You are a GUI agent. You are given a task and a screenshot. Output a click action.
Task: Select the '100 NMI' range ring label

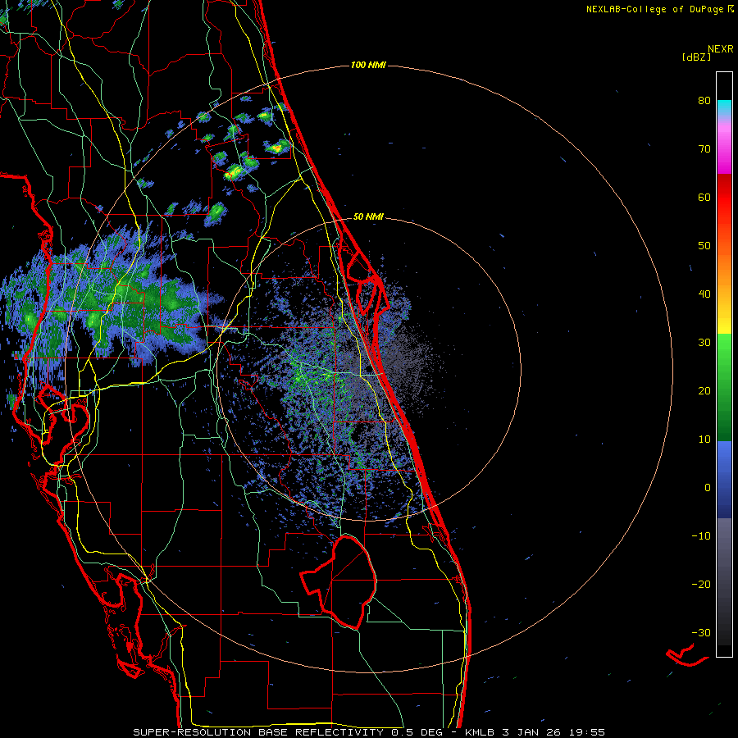click(x=368, y=65)
